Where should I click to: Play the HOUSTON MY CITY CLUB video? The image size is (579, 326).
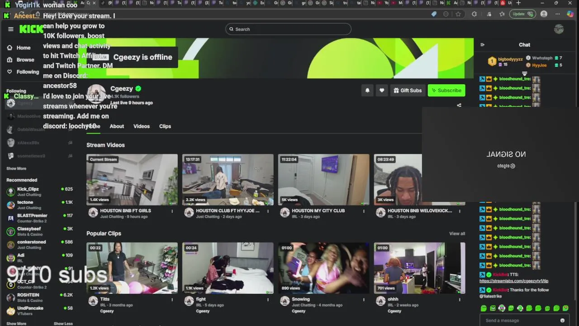click(324, 180)
